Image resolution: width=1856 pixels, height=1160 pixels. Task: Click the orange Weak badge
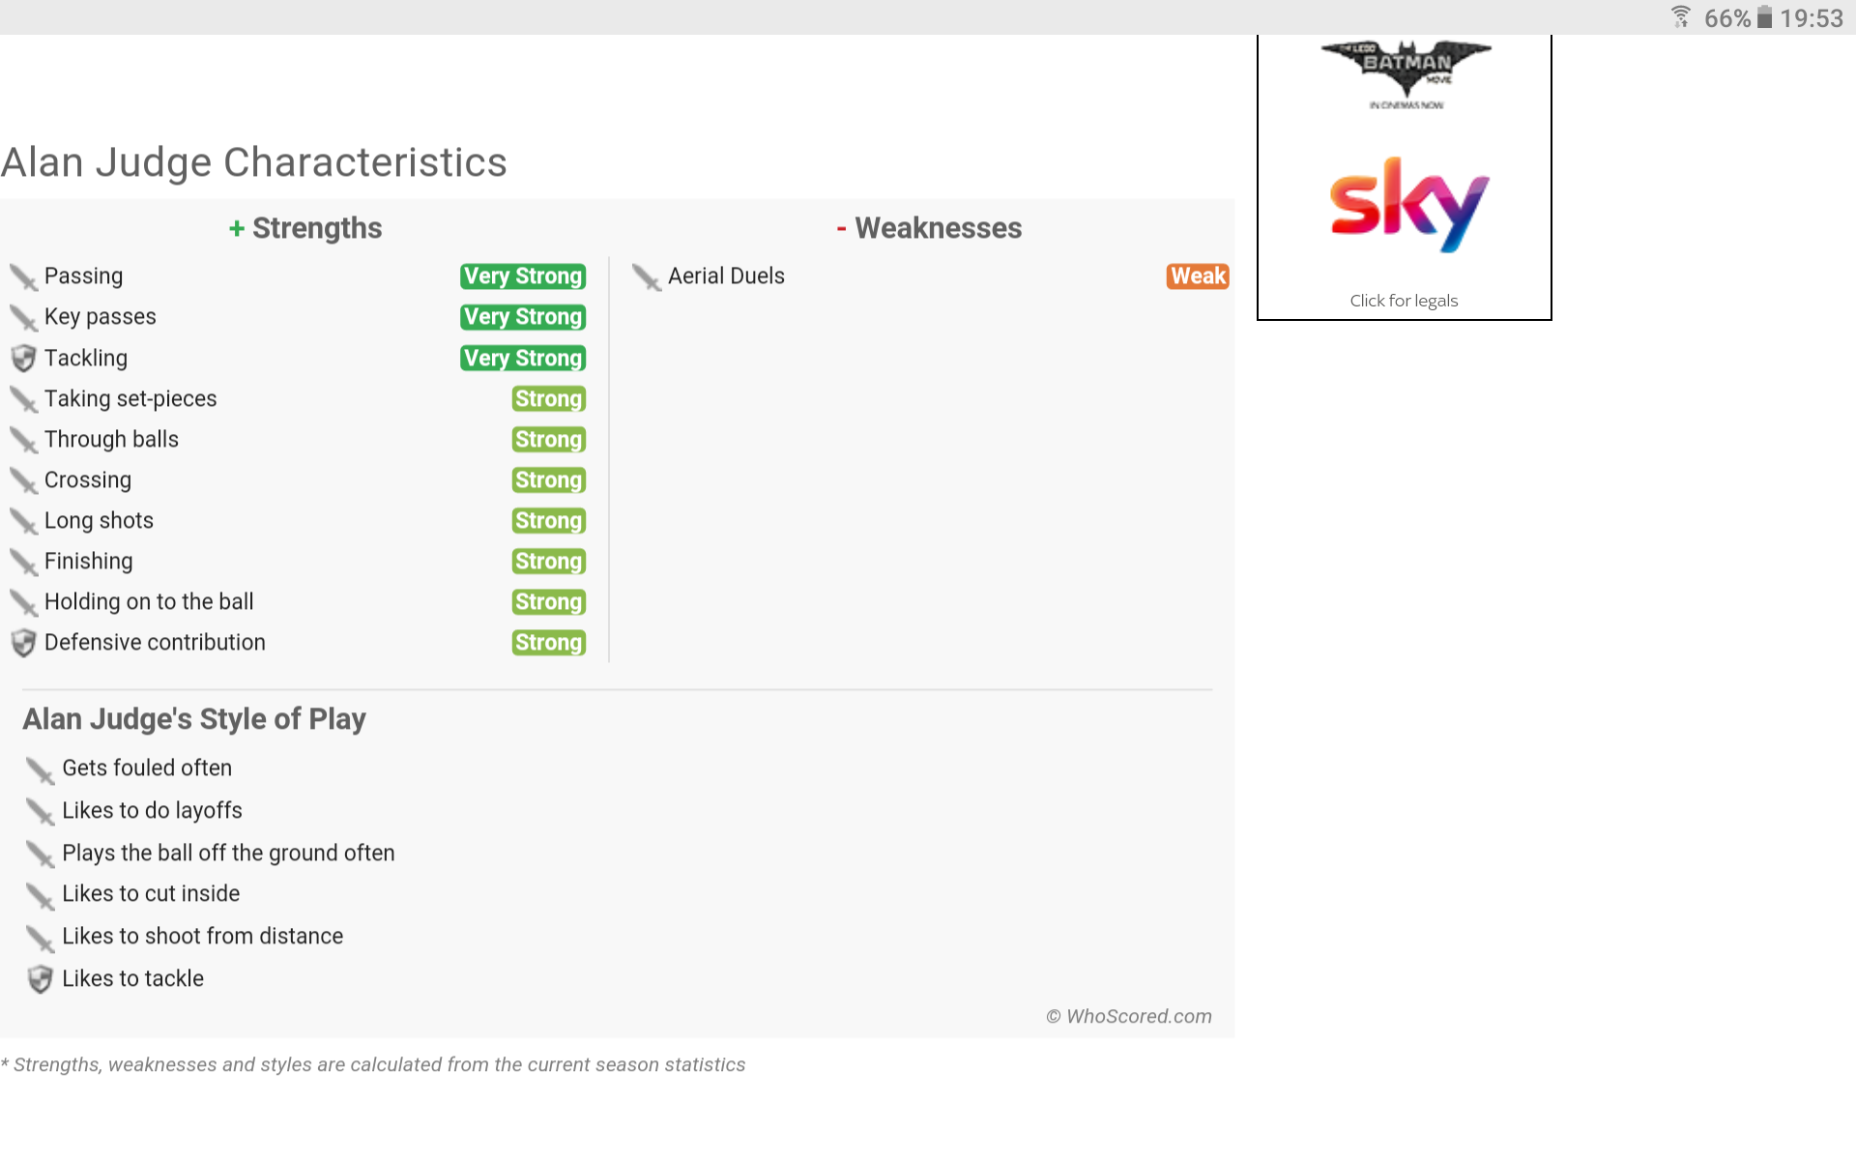coord(1198,276)
